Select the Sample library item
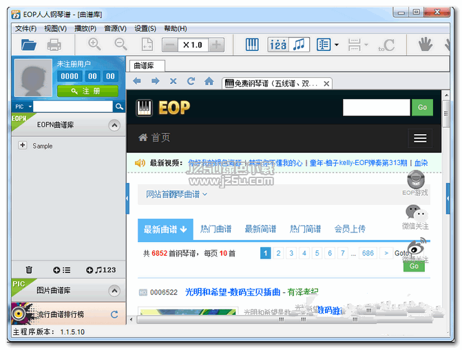The height and width of the screenshot is (350, 462). 43,146
